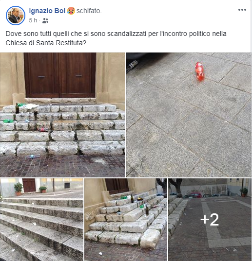The image size is (252, 261).
Task: Open the '5 h' timestamp link
Action: (33, 20)
